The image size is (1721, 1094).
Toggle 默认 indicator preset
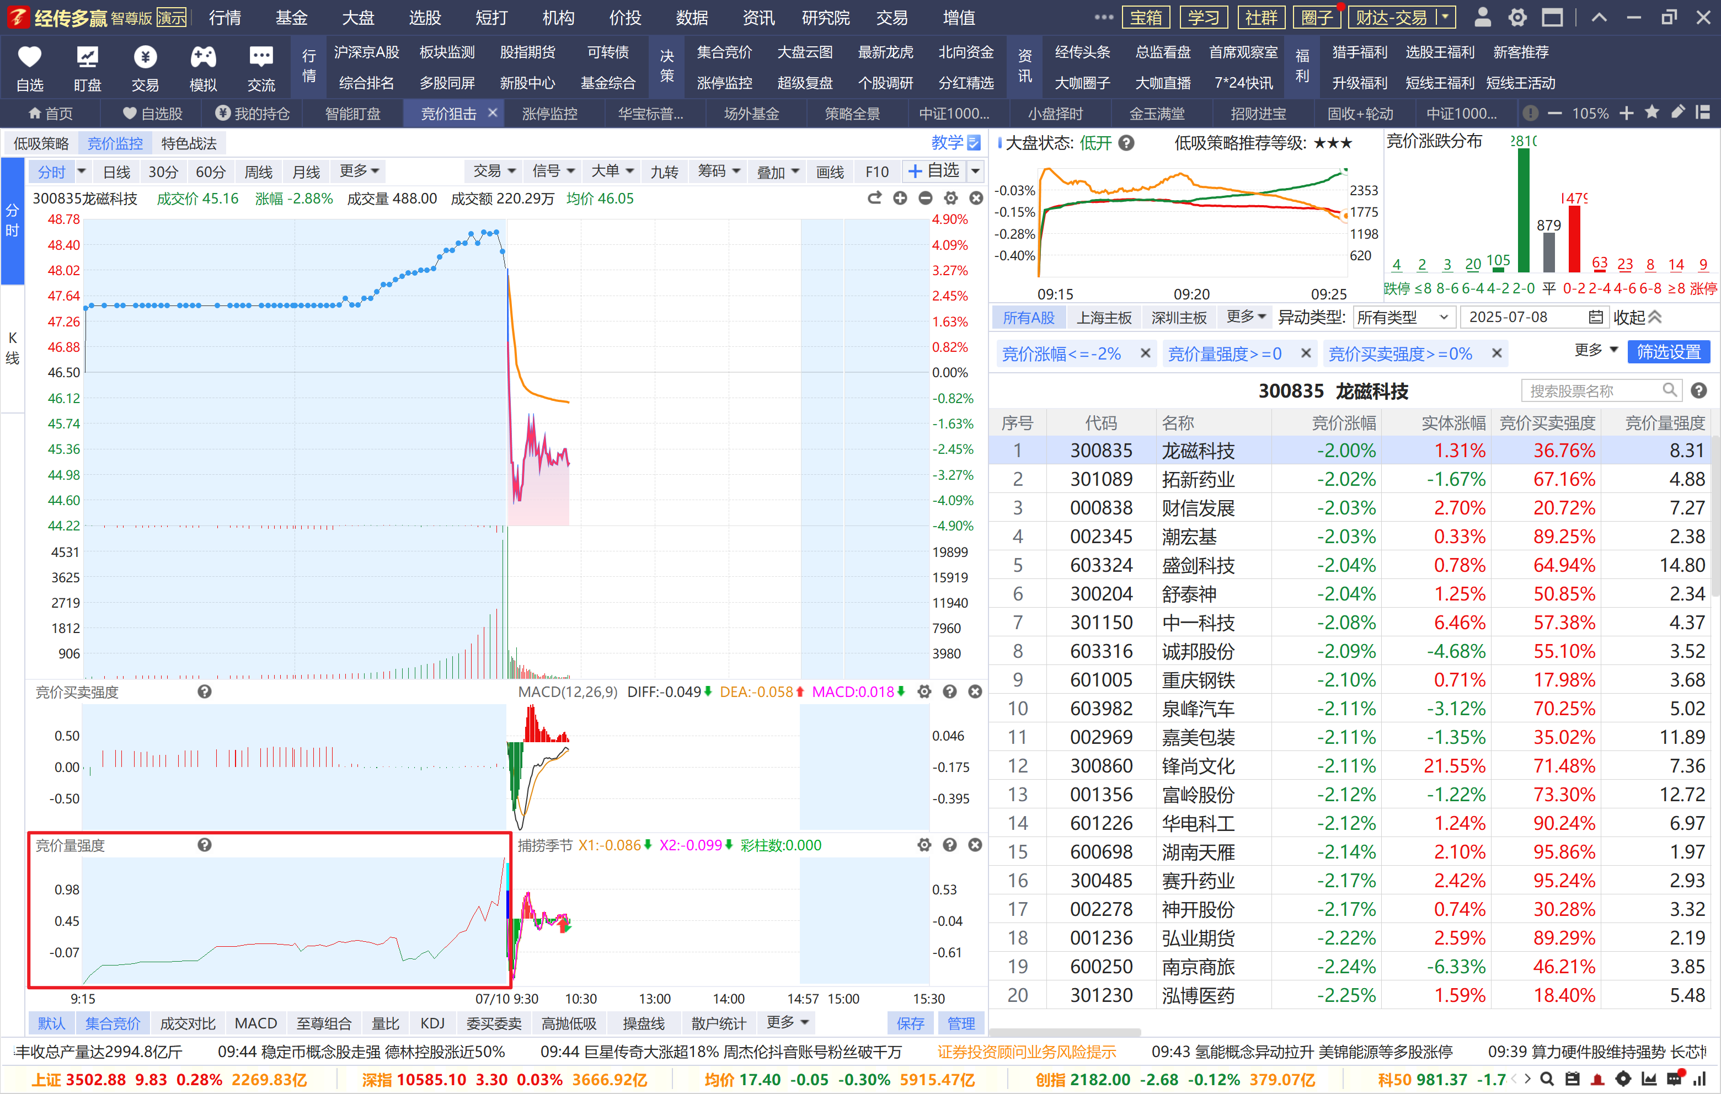51,1023
